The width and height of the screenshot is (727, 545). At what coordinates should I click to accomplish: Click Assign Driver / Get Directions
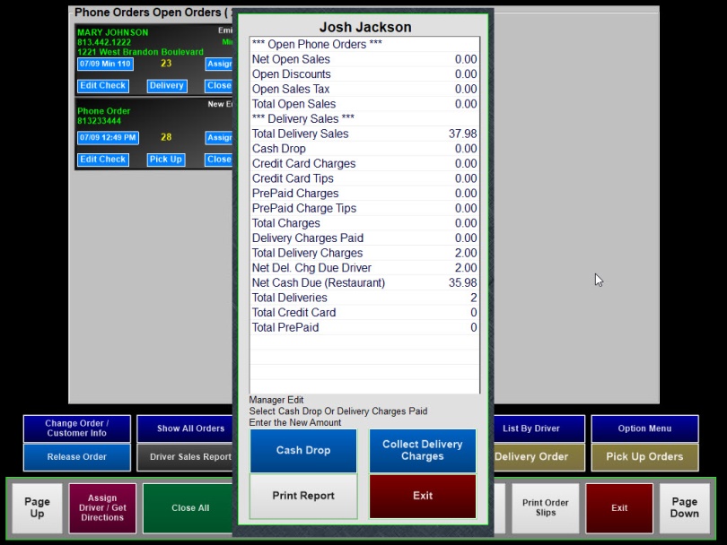(x=102, y=508)
